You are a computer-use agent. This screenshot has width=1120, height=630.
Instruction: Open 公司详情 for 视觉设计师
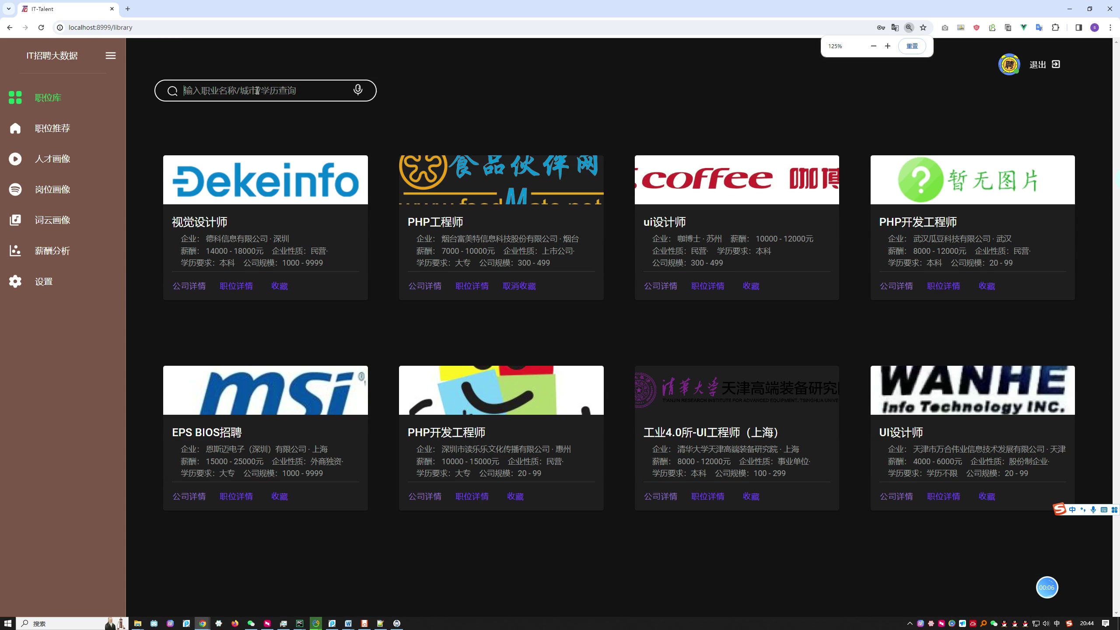pyautogui.click(x=189, y=286)
